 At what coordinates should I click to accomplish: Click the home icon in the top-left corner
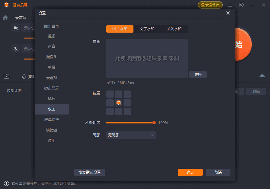pos(5,18)
